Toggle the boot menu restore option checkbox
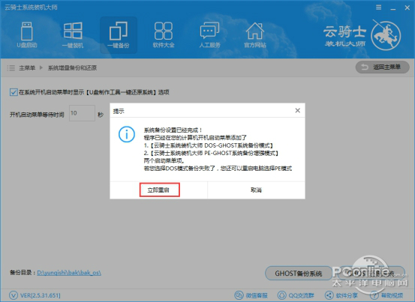The height and width of the screenshot is (302, 415). point(14,92)
